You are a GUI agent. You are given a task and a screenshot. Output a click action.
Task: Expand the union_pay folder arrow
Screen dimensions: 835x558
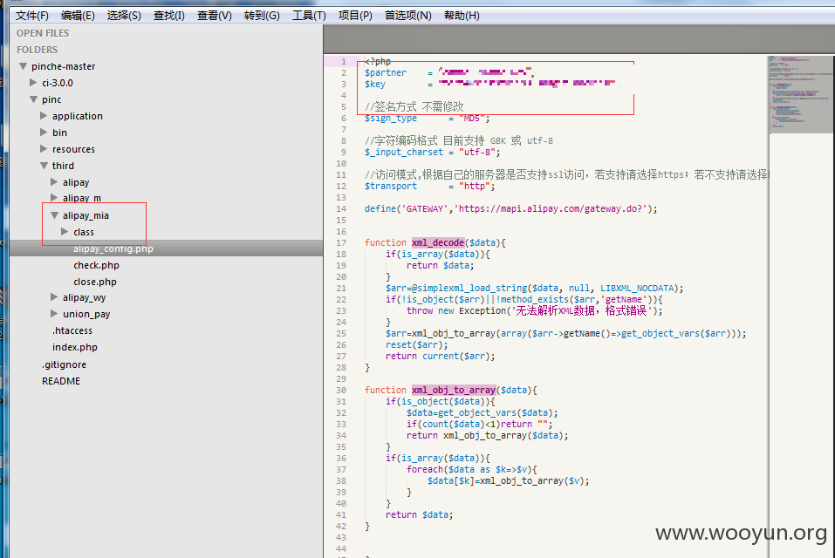pos(54,313)
